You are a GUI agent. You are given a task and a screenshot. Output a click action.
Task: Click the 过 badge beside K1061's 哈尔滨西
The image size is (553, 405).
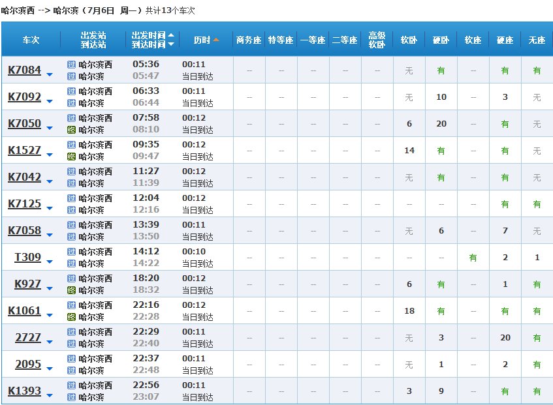[71, 305]
